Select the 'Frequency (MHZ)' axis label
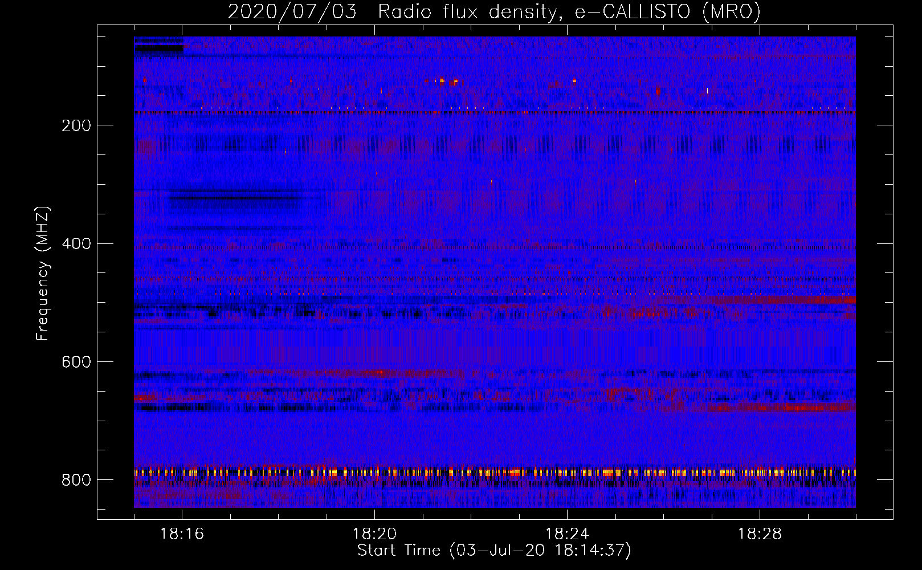 click(x=43, y=273)
